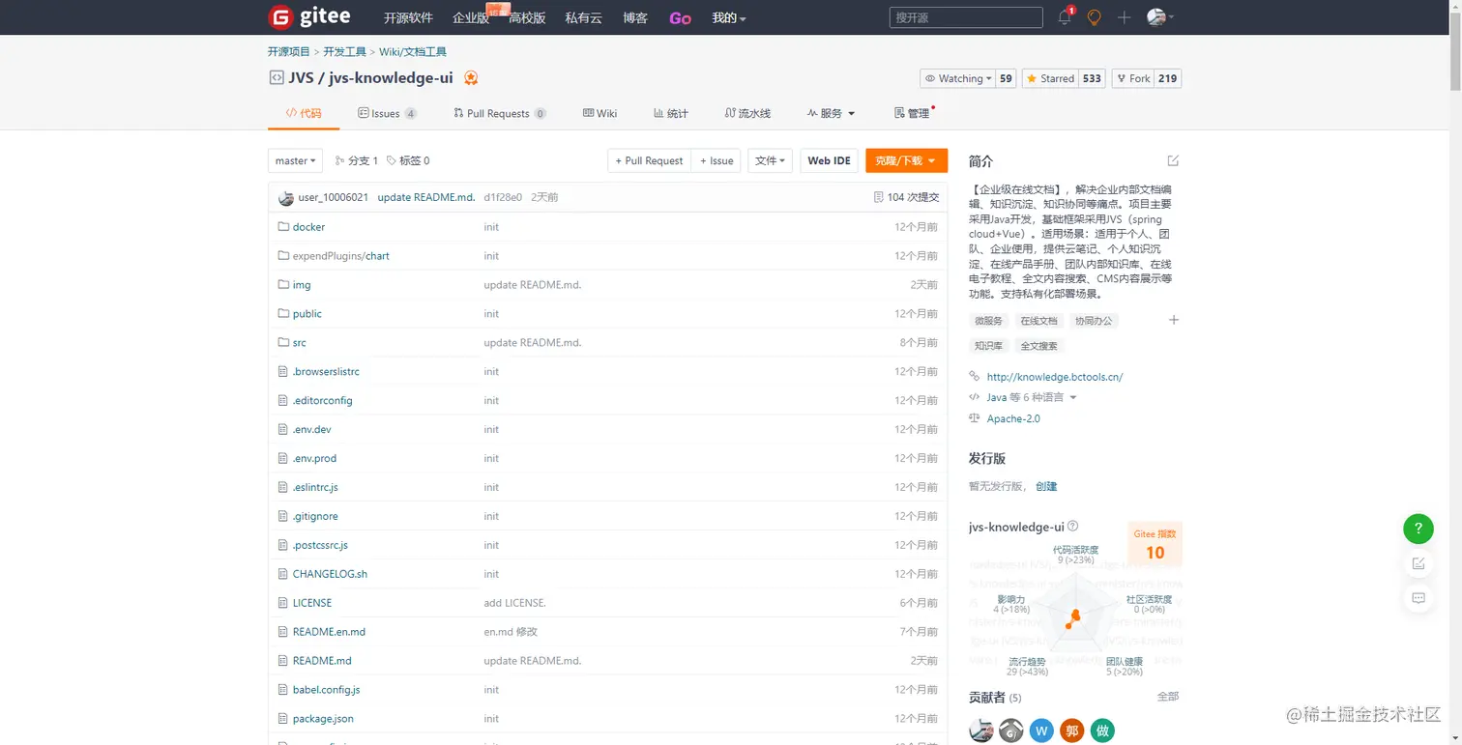The image size is (1462, 745).
Task: Open the 我的 dropdown menu
Action: [x=729, y=17]
